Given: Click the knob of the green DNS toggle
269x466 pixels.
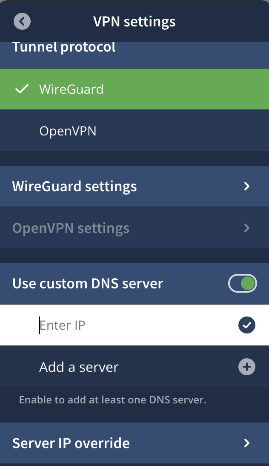Looking at the screenshot, I should (x=248, y=283).
